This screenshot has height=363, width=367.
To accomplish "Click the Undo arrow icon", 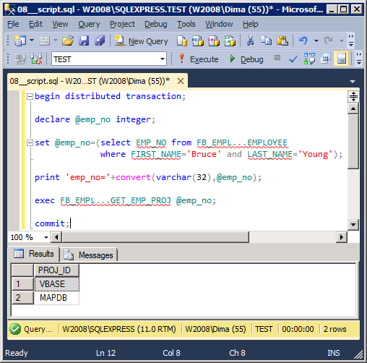I will point(303,40).
